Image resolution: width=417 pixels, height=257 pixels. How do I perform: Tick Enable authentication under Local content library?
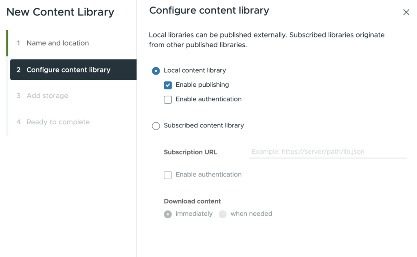(168, 99)
